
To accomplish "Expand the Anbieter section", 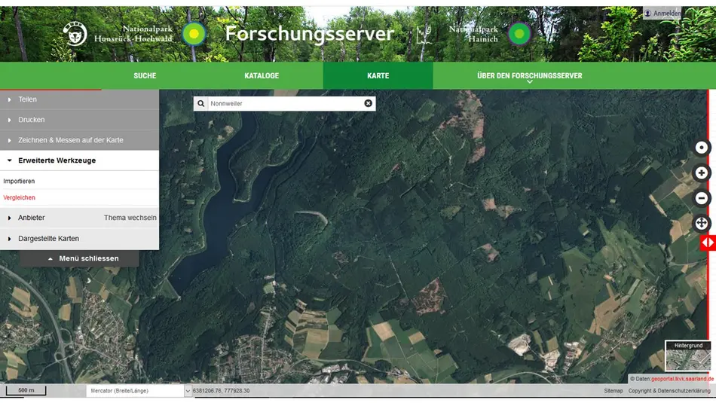I will (31, 218).
